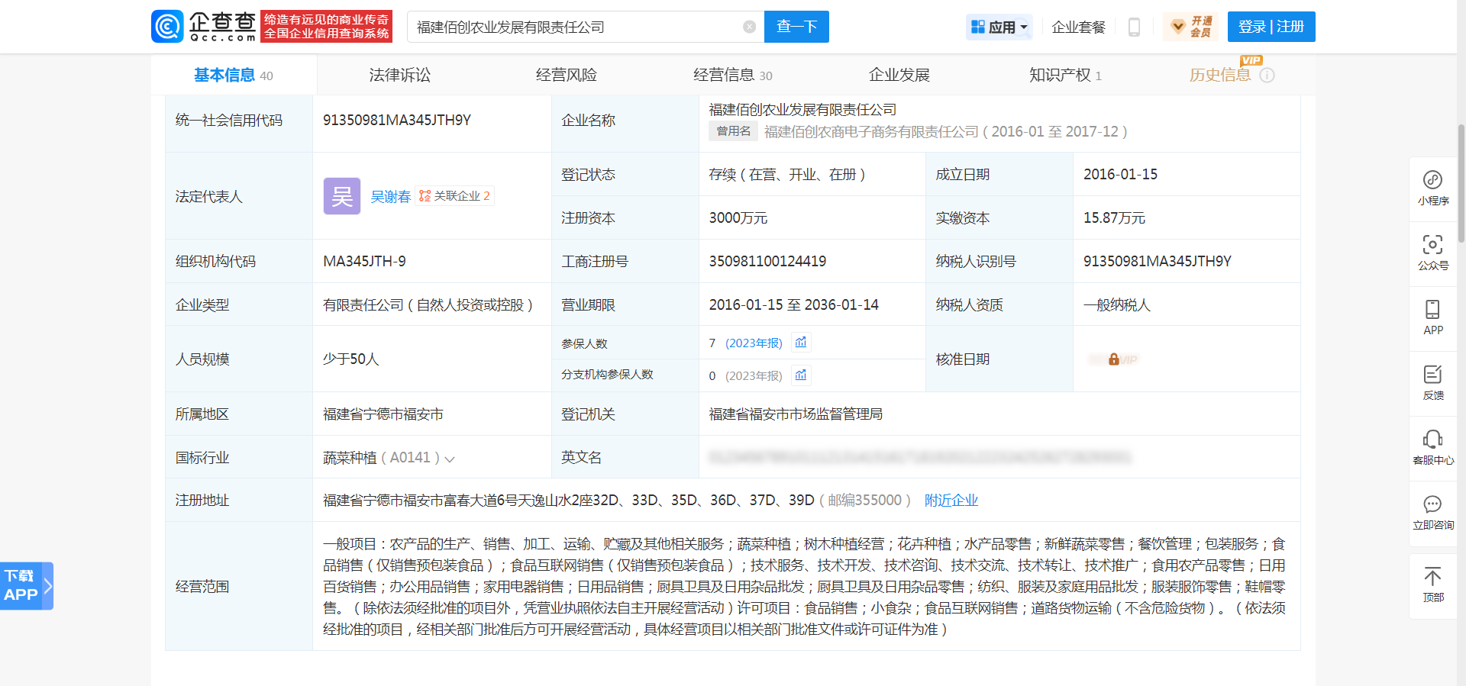Switch to the 法律诉讼 tab
This screenshot has width=1466, height=686.
pyautogui.click(x=399, y=75)
